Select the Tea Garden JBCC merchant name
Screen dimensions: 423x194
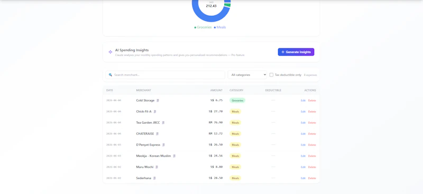148,123
